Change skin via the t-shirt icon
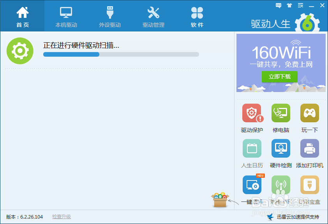The width and height of the screenshot is (328, 224). (289, 5)
